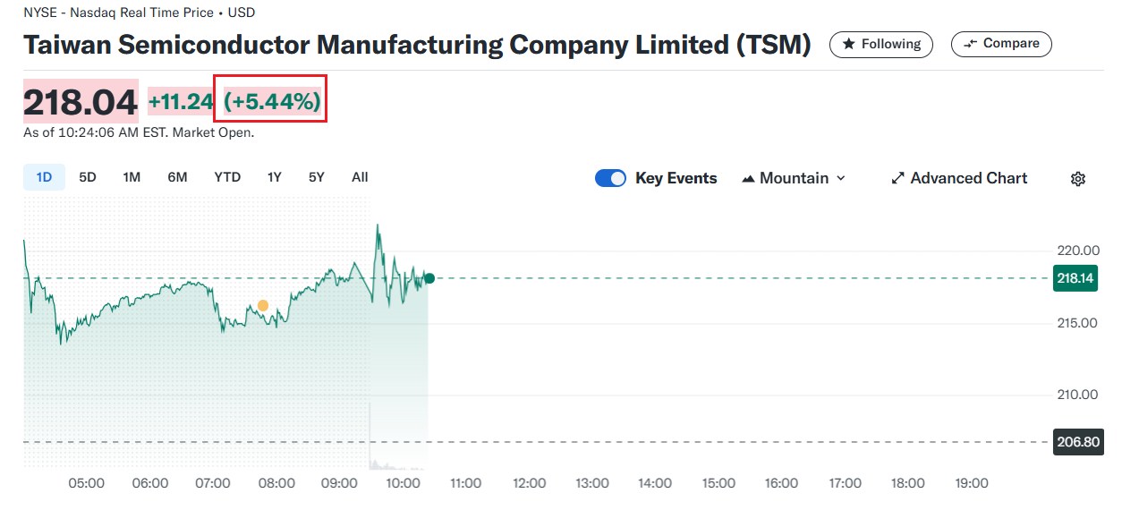Click the yellow key event dot
The image size is (1122, 510).
point(263,306)
